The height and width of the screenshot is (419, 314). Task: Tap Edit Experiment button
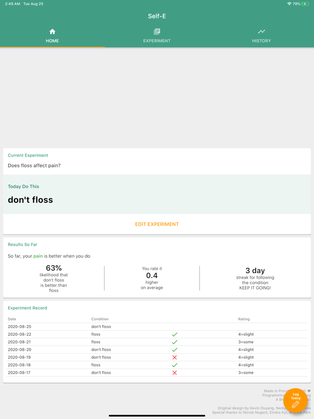pyautogui.click(x=157, y=224)
